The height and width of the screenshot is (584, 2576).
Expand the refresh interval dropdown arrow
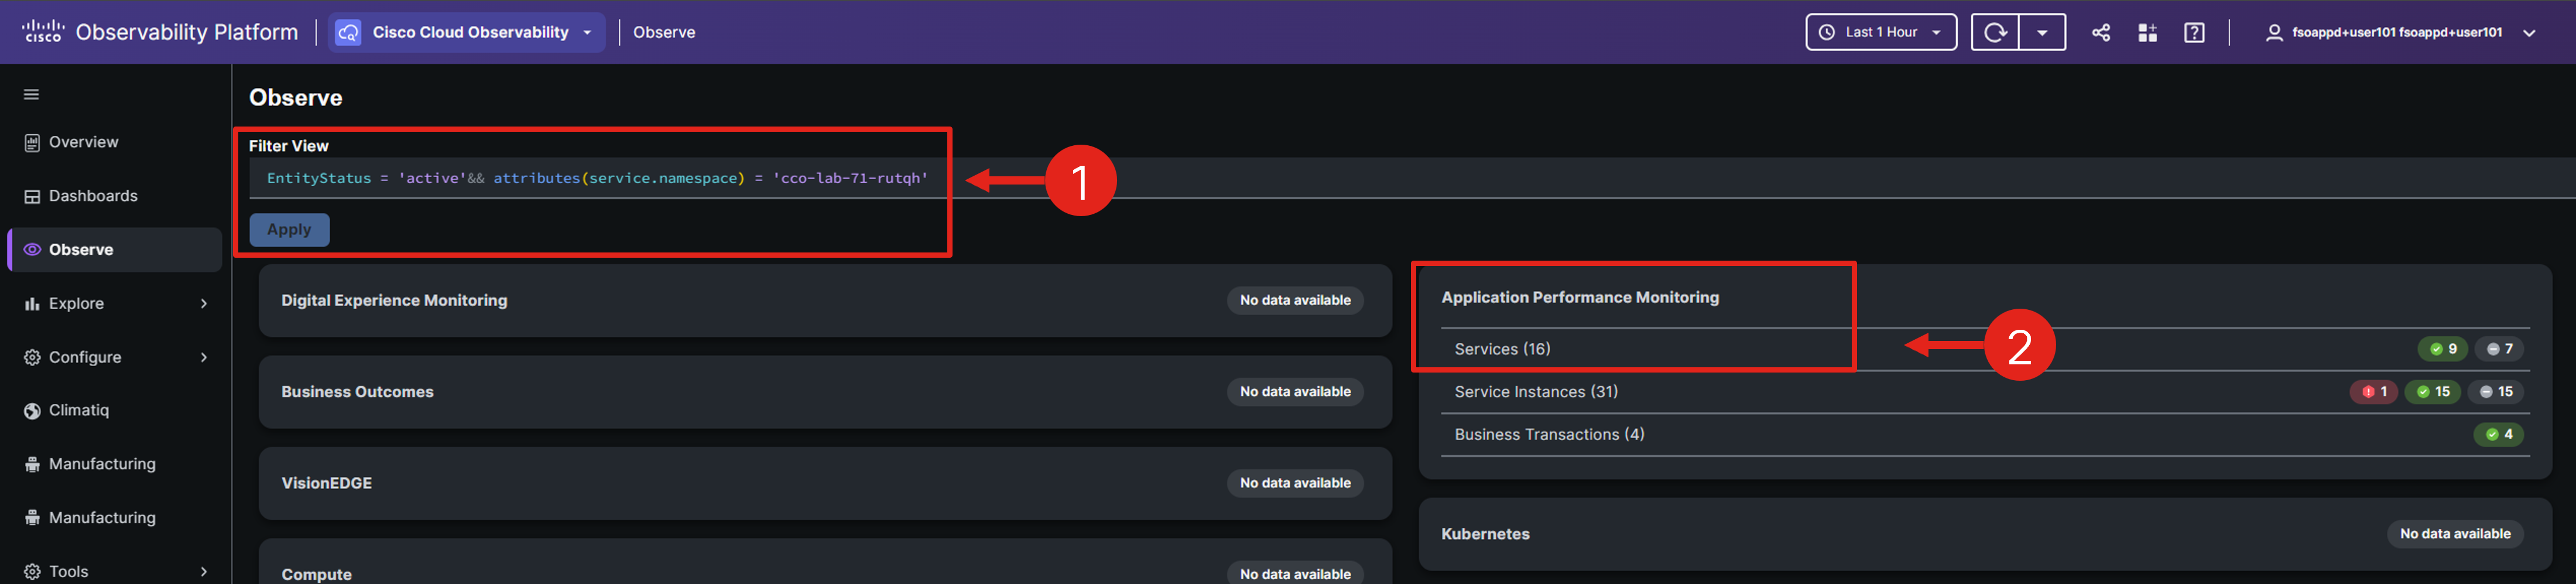click(x=2042, y=33)
